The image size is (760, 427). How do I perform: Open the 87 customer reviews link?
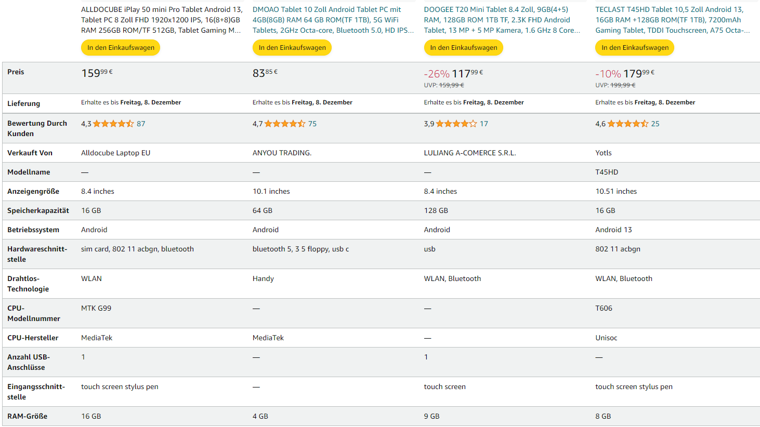pos(141,124)
